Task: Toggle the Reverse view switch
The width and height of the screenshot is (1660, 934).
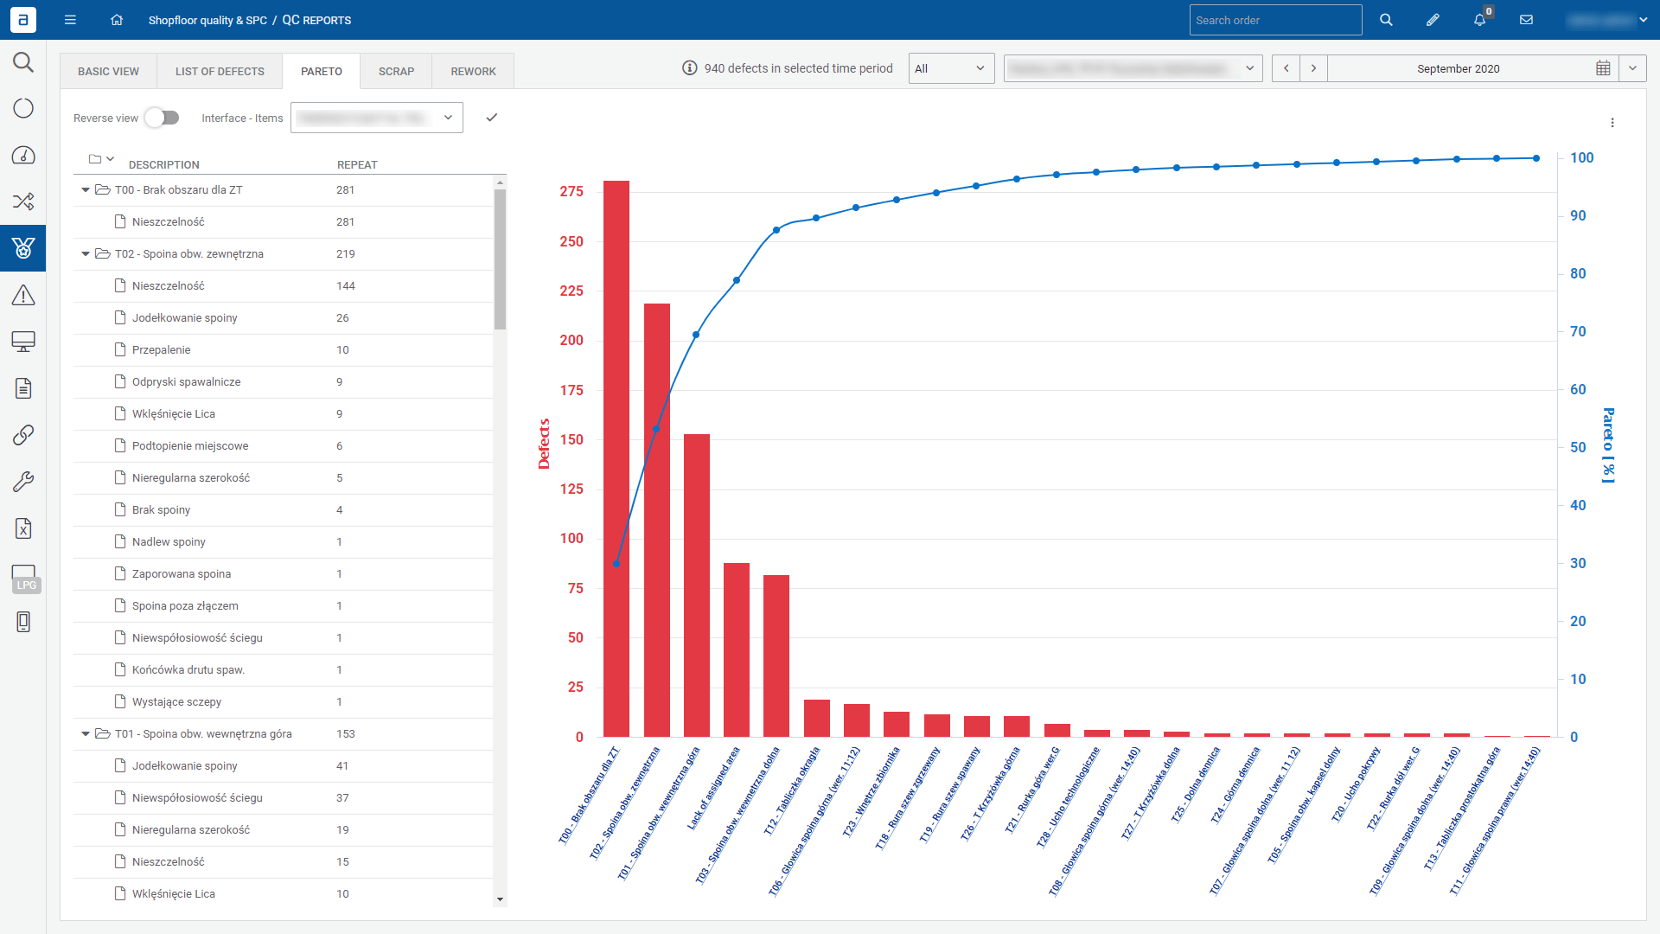Action: [x=162, y=118]
